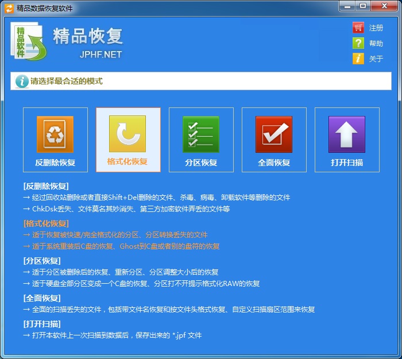The height and width of the screenshot is (359, 402).
Task: Click the orange [格式化恢复] description heading
Action: [46, 223]
